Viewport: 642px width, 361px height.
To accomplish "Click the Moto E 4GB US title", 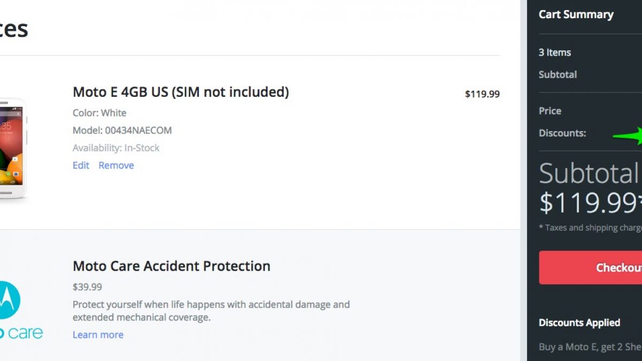I will click(x=181, y=92).
